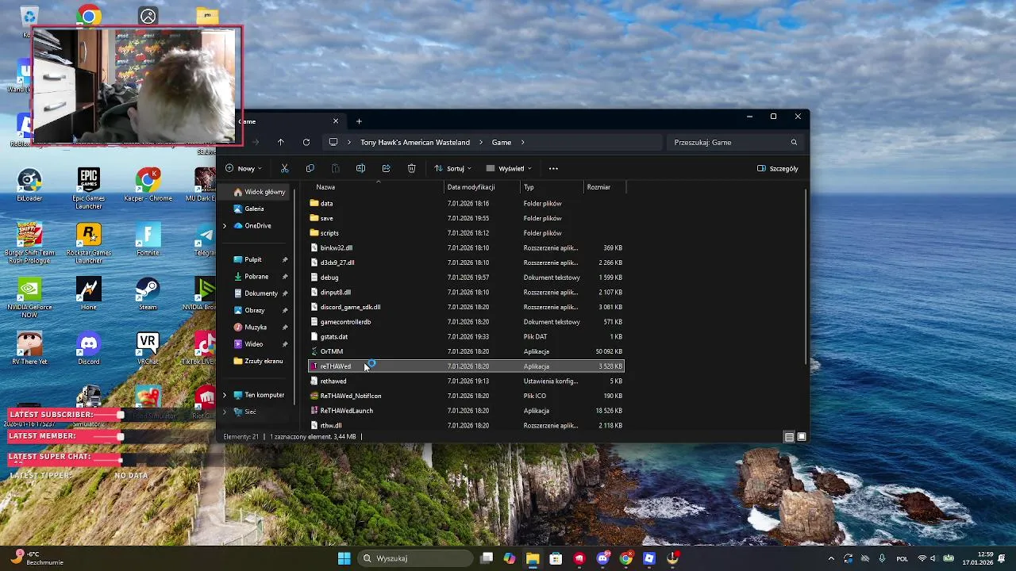1016x571 pixels.
Task: Open Discord desktop icon
Action: point(89,349)
